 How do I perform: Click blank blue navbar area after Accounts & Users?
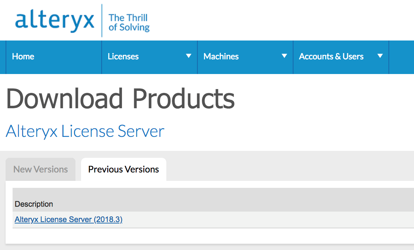point(402,57)
